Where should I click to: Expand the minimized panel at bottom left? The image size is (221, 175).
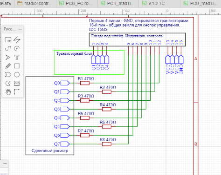coord(5,163)
